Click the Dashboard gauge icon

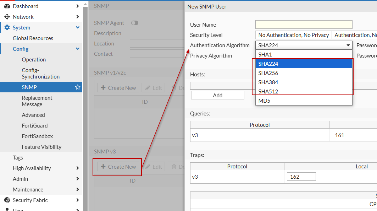tap(7, 6)
